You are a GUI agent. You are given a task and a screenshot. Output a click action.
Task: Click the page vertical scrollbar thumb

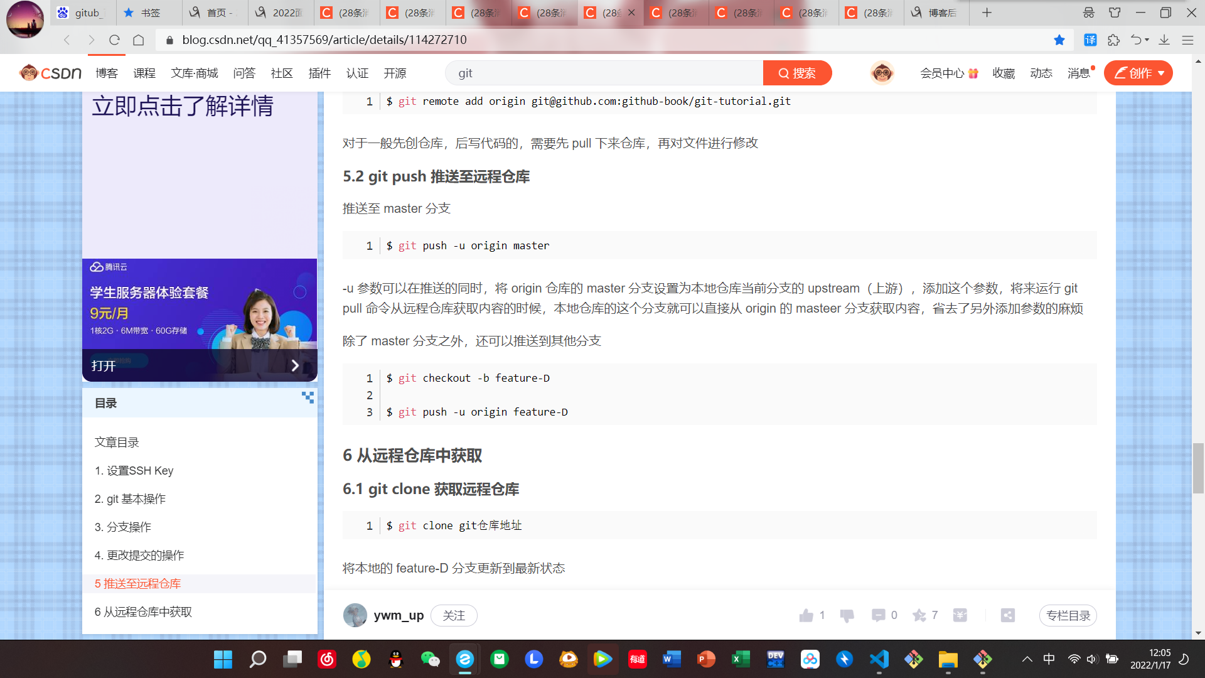pyautogui.click(x=1198, y=468)
